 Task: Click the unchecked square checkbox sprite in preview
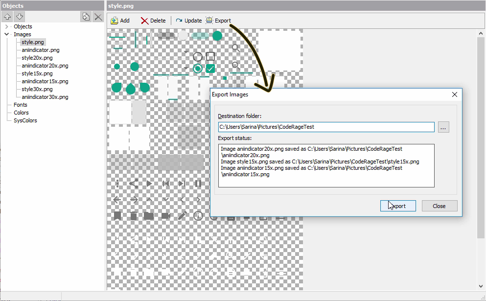(210, 56)
